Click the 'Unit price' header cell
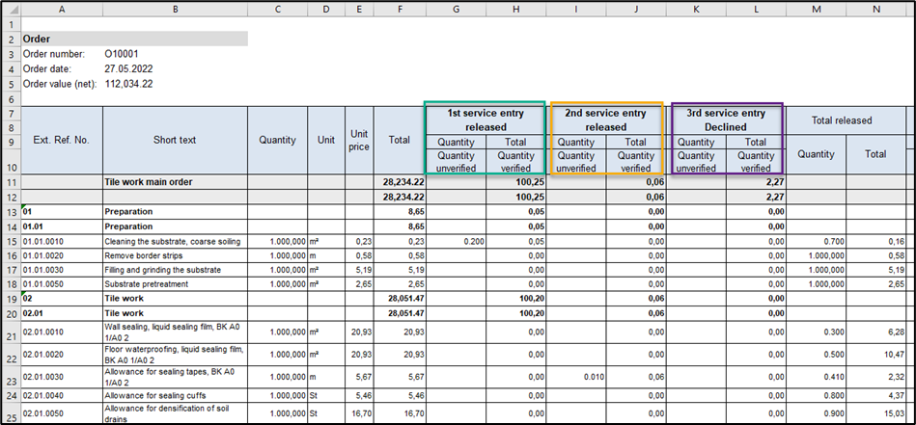 pos(359,140)
